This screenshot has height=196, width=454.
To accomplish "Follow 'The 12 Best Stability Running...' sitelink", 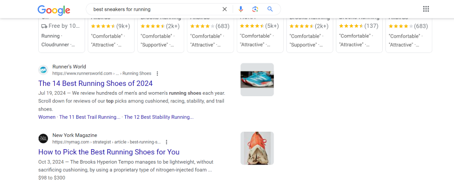I will (159, 117).
